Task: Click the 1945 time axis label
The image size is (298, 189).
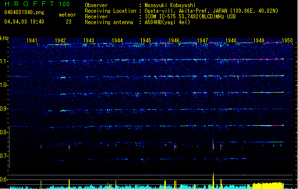Action: tap(145, 40)
